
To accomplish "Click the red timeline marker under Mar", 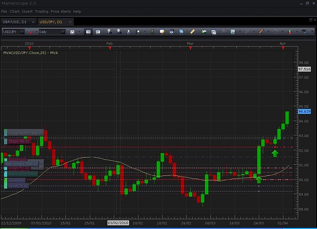I will coord(190,48).
